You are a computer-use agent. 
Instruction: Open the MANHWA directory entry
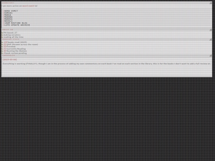click(8, 17)
